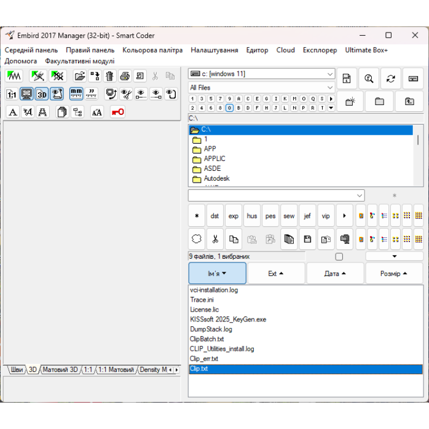Toggle the 3D view button

tap(42, 94)
